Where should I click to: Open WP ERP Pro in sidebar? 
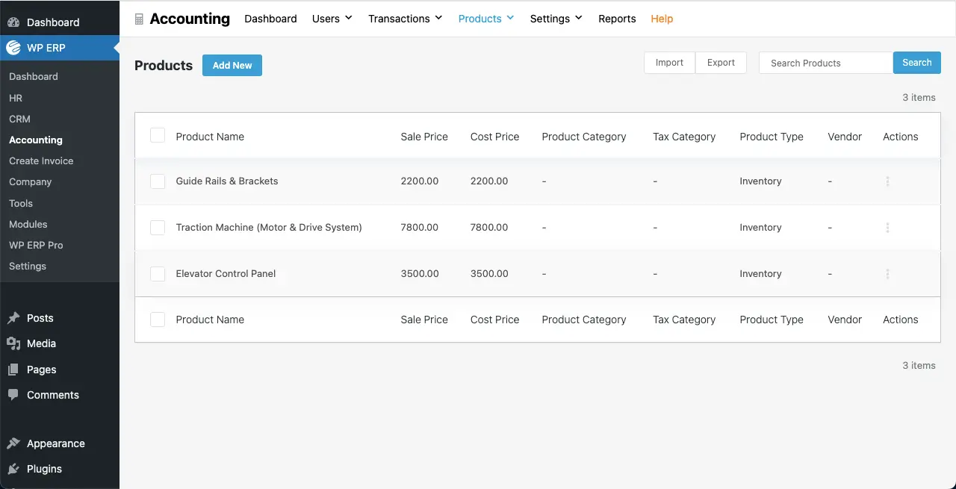(36, 245)
